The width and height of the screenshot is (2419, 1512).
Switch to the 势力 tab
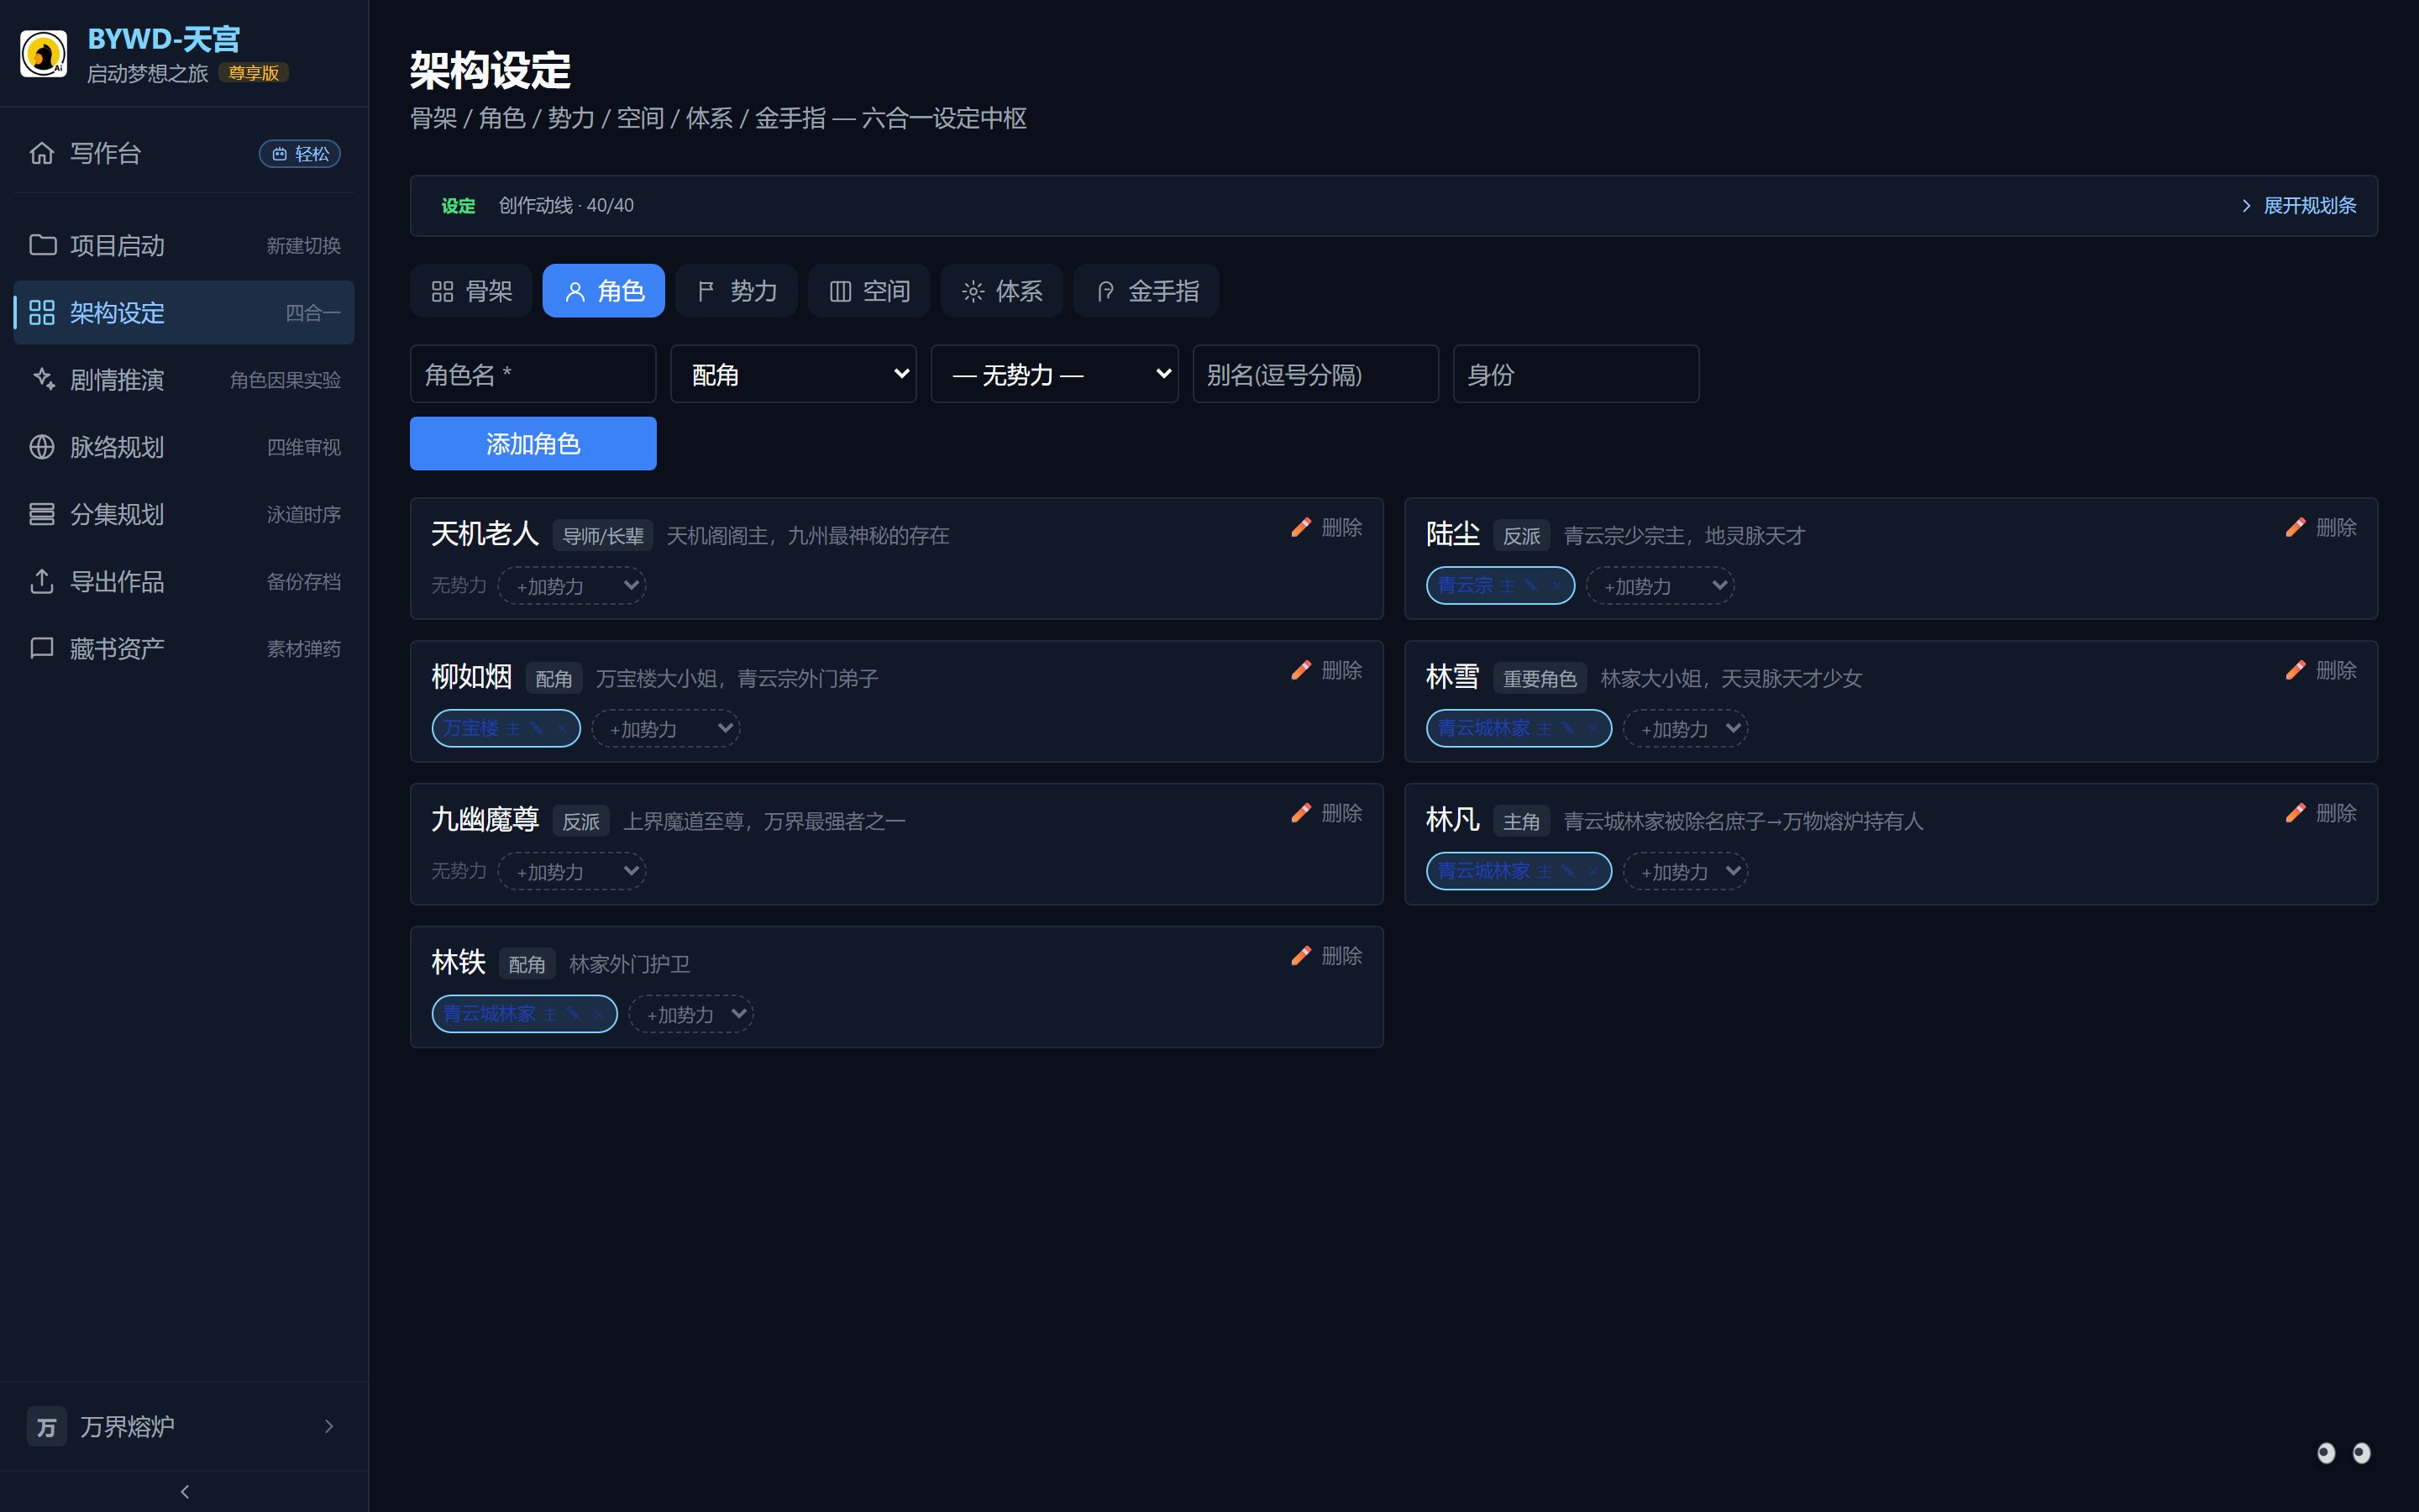pyautogui.click(x=737, y=291)
